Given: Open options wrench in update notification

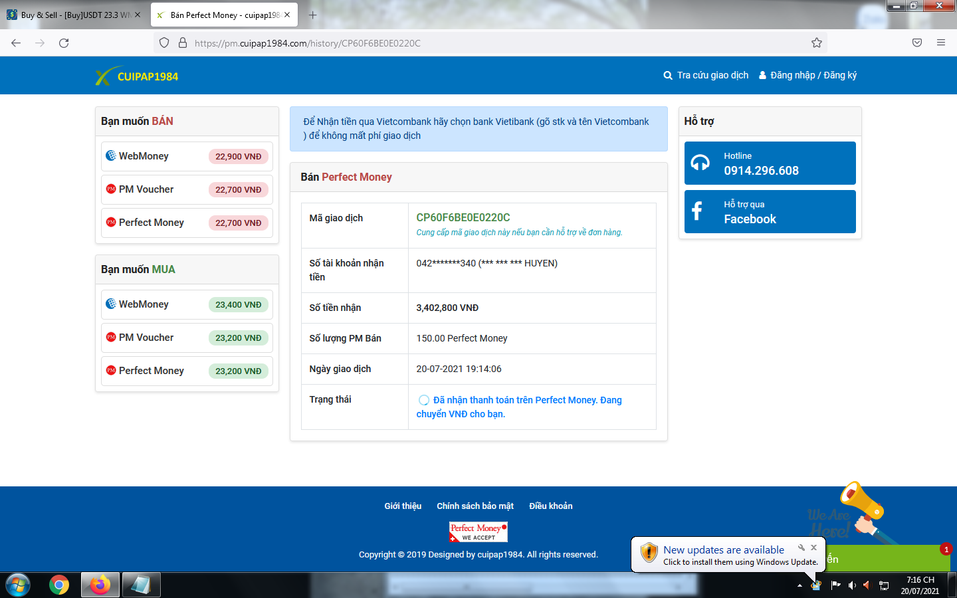Looking at the screenshot, I should [801, 548].
